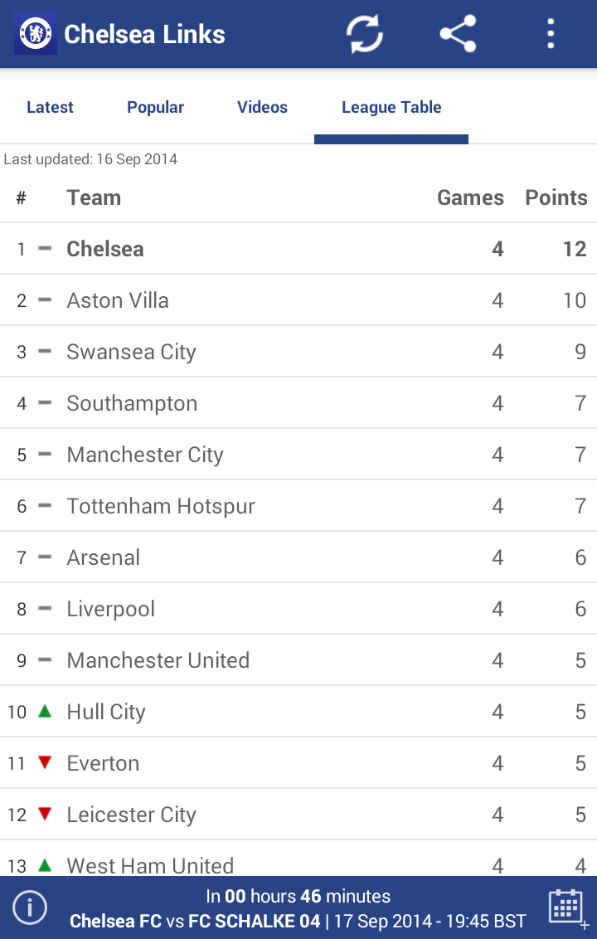Tap the Chelsea club crest logo
The width and height of the screenshot is (597, 939).
click(x=36, y=33)
